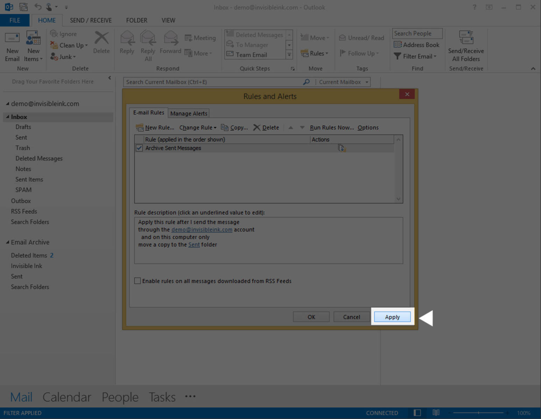Click Delete in the rules toolbar
Viewport: 541px width, 419px height.
pyautogui.click(x=266, y=127)
